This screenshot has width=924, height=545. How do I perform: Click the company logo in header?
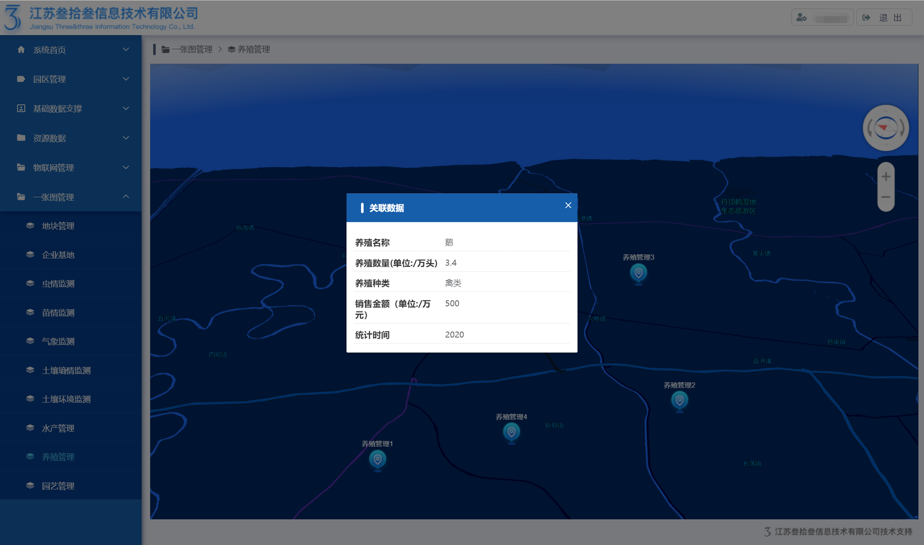point(13,18)
